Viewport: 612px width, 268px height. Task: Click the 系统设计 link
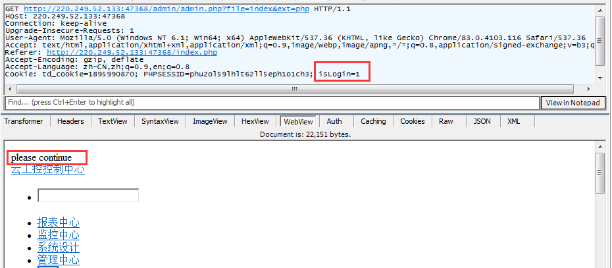59,248
